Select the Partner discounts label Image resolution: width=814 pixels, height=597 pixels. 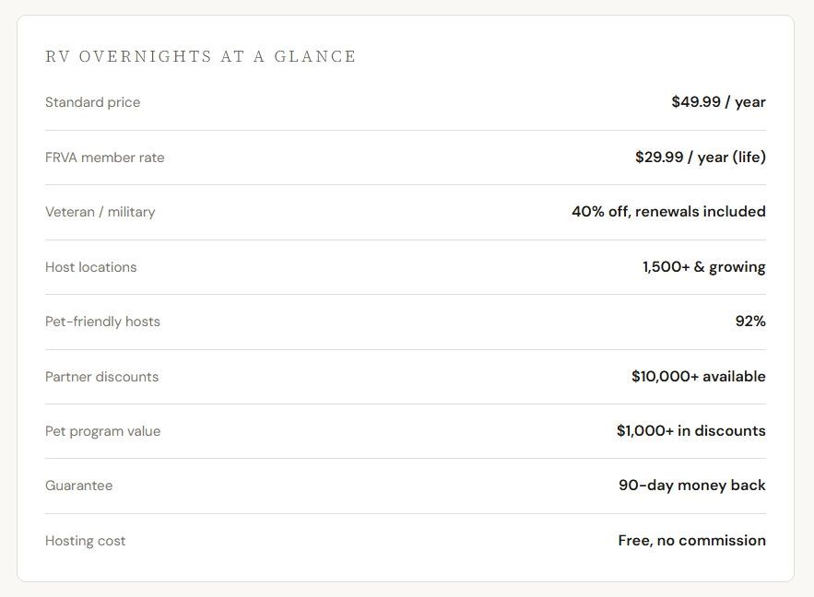(101, 377)
